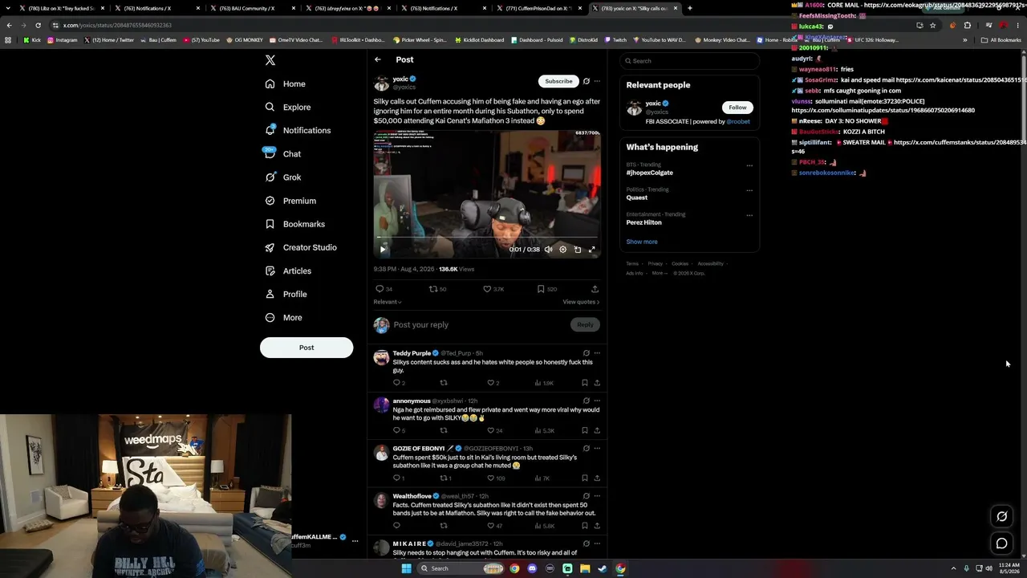1027x578 pixels.
Task: Open a new browser tab
Action: point(690,8)
